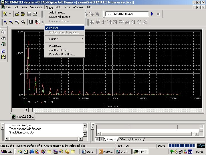Switch to the Watch tab
This screenshot has width=206, height=155.
(124, 139)
